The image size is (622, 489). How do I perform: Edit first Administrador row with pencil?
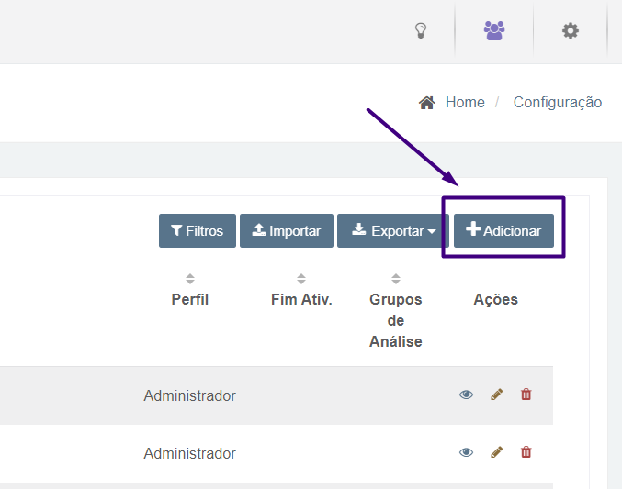click(496, 395)
